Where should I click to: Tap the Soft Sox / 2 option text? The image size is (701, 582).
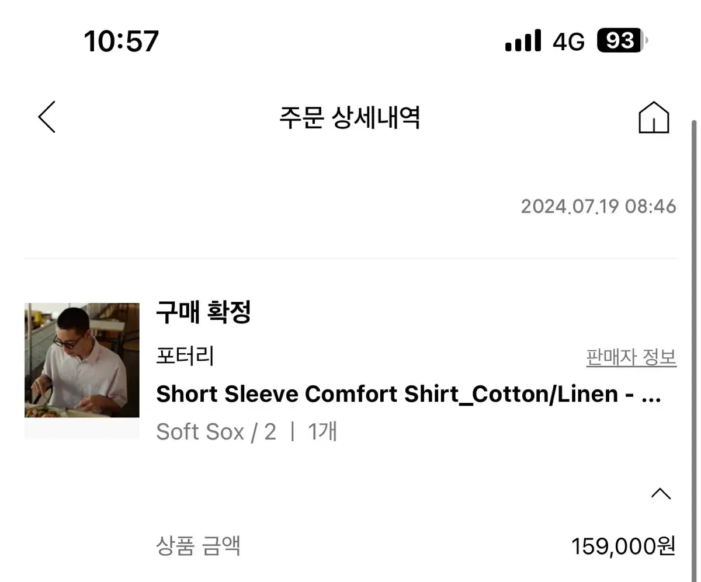(216, 432)
